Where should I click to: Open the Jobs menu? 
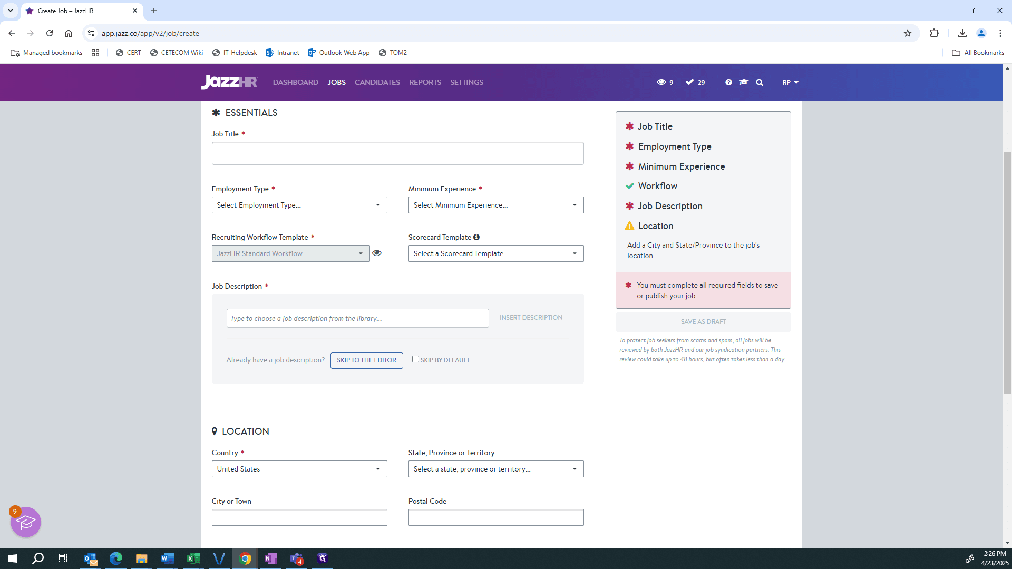336,82
